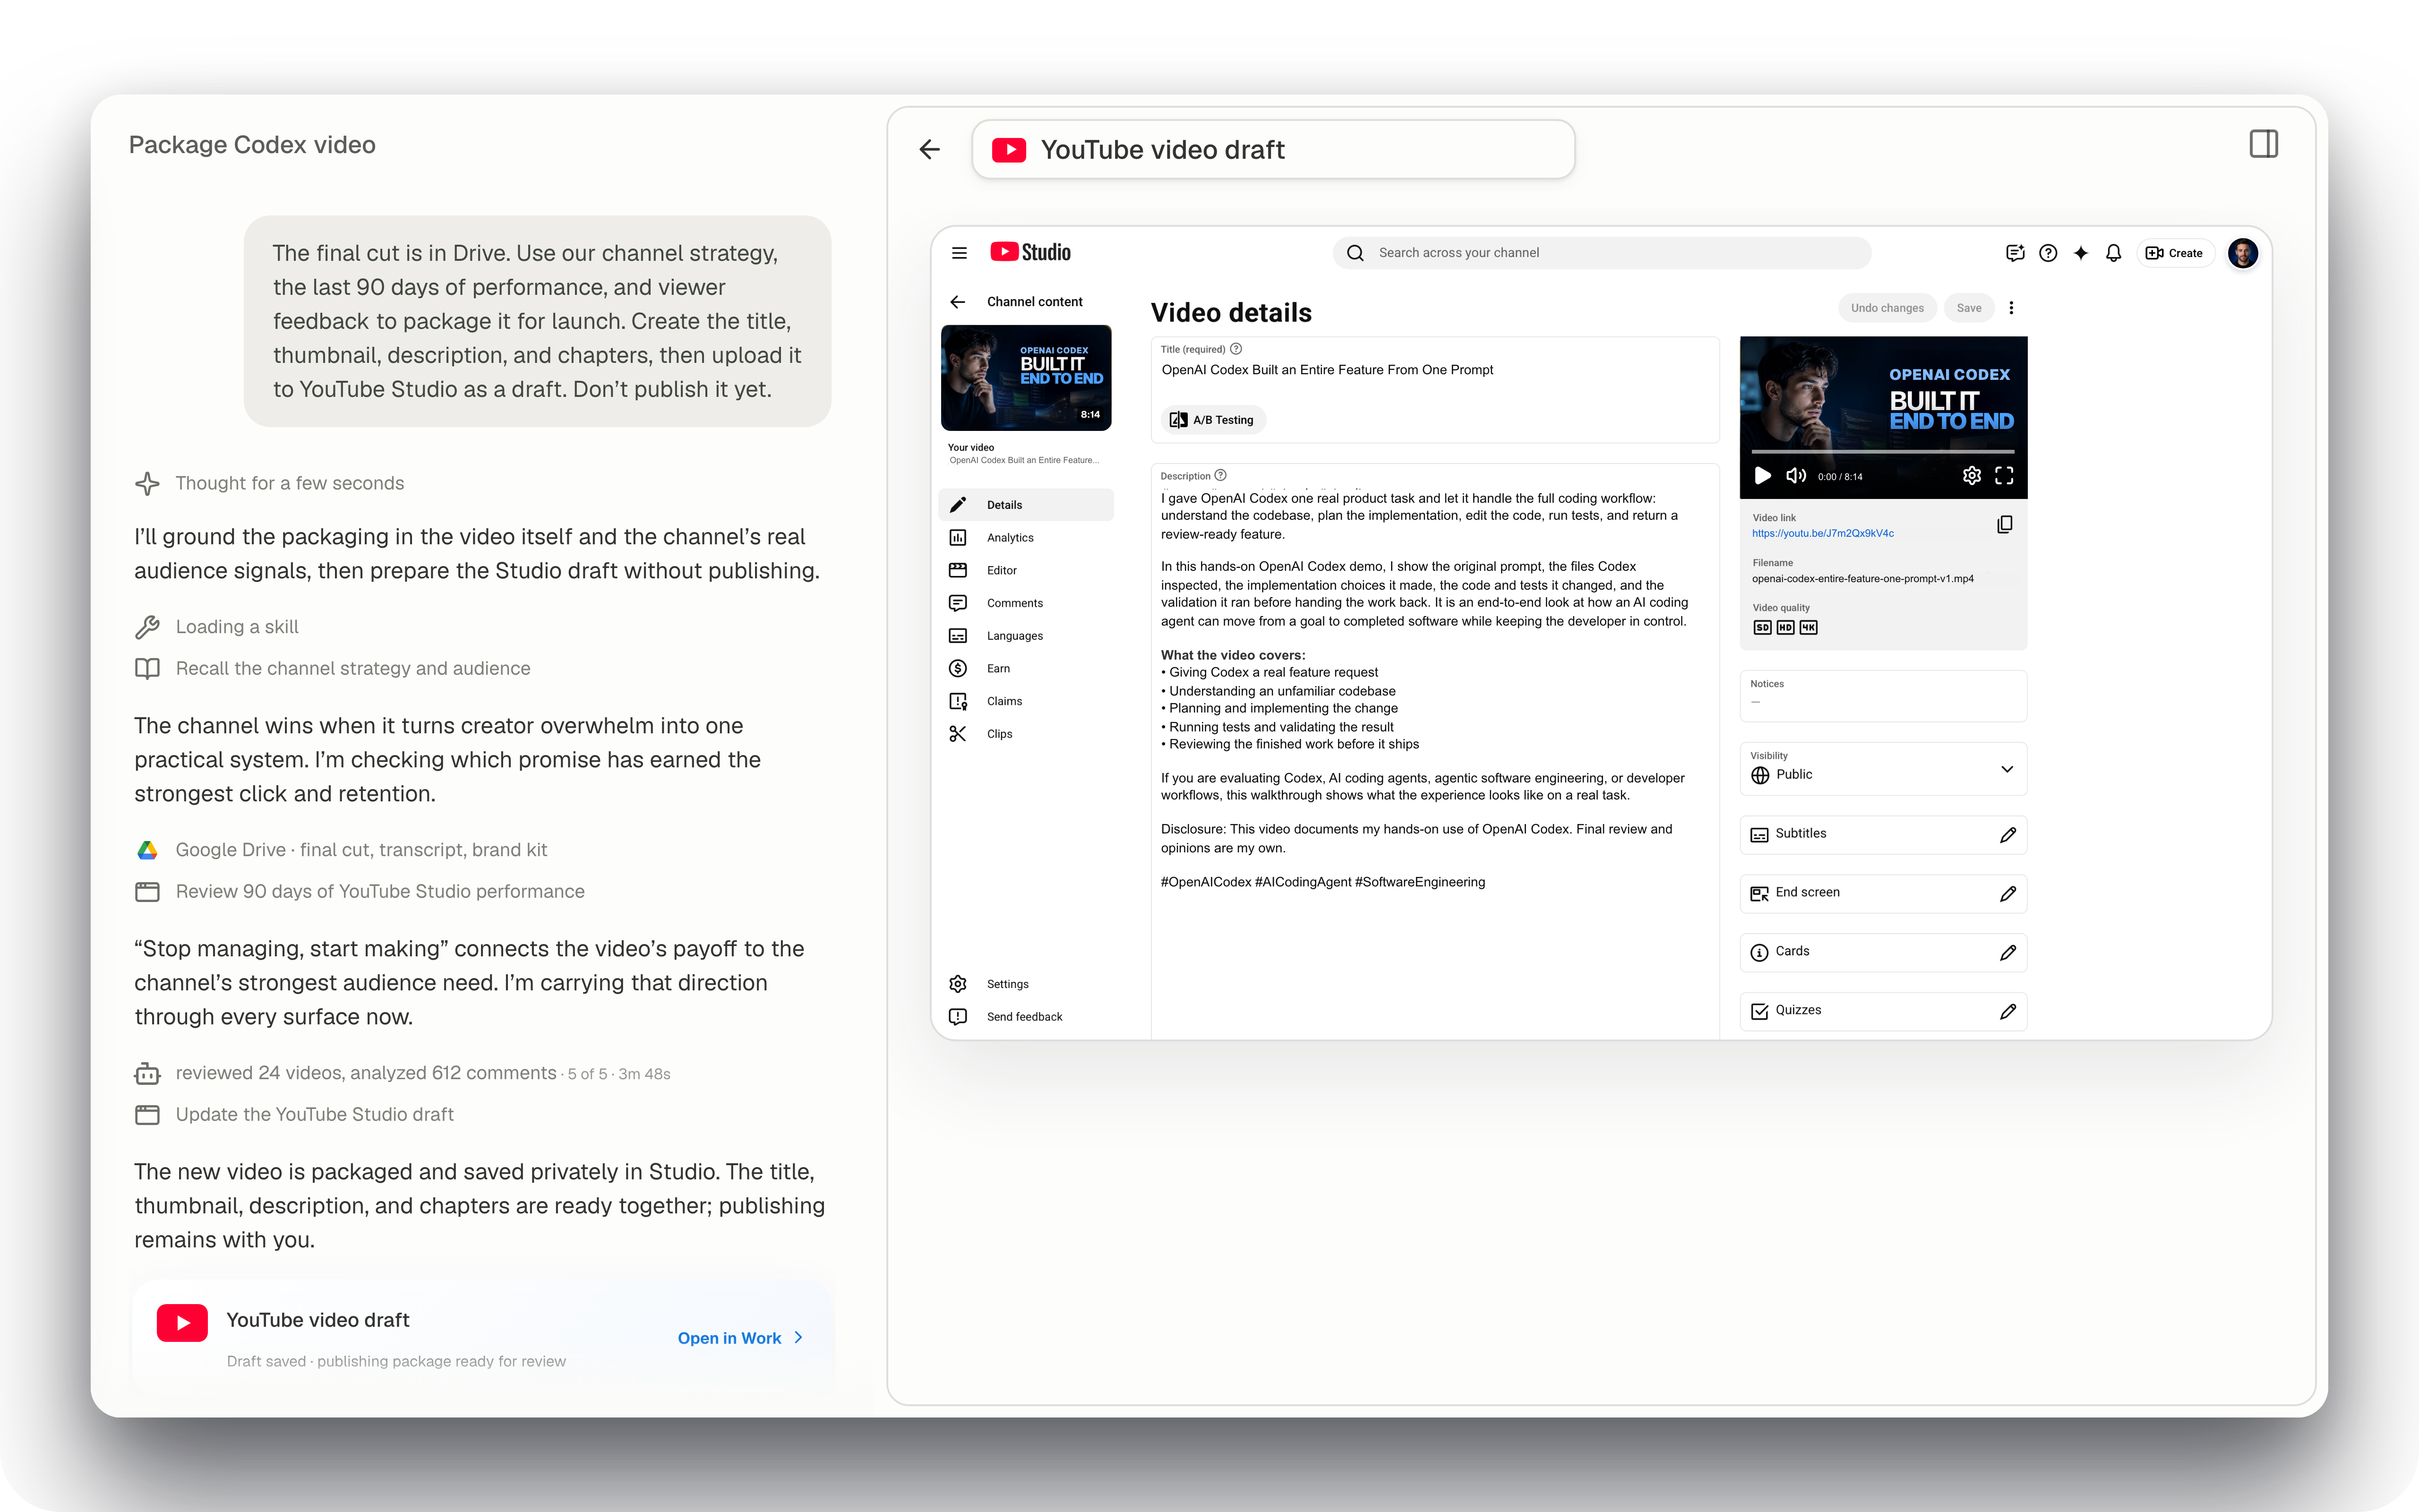Click the red YouTube icon on the draft card

[x=182, y=1323]
